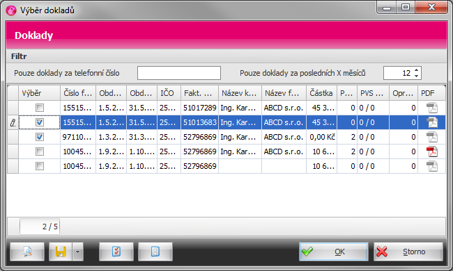Click the select-all checklist button
Image resolution: width=453 pixels, height=271 pixels.
[116, 252]
